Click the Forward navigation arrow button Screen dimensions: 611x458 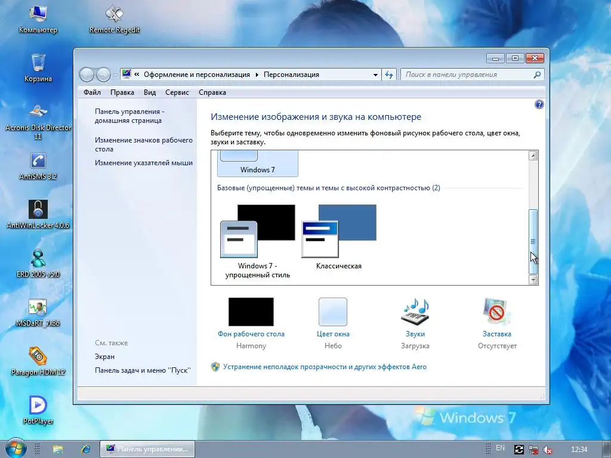(x=103, y=75)
